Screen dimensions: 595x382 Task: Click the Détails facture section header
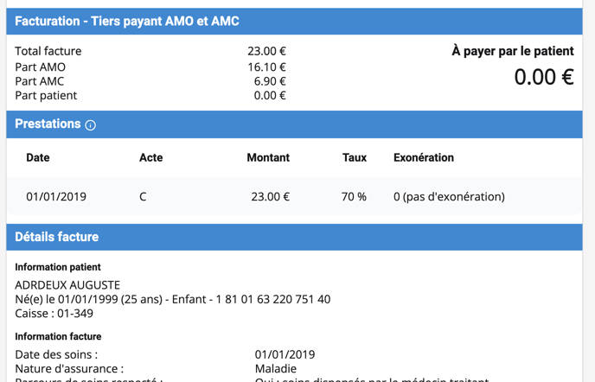pyautogui.click(x=57, y=237)
